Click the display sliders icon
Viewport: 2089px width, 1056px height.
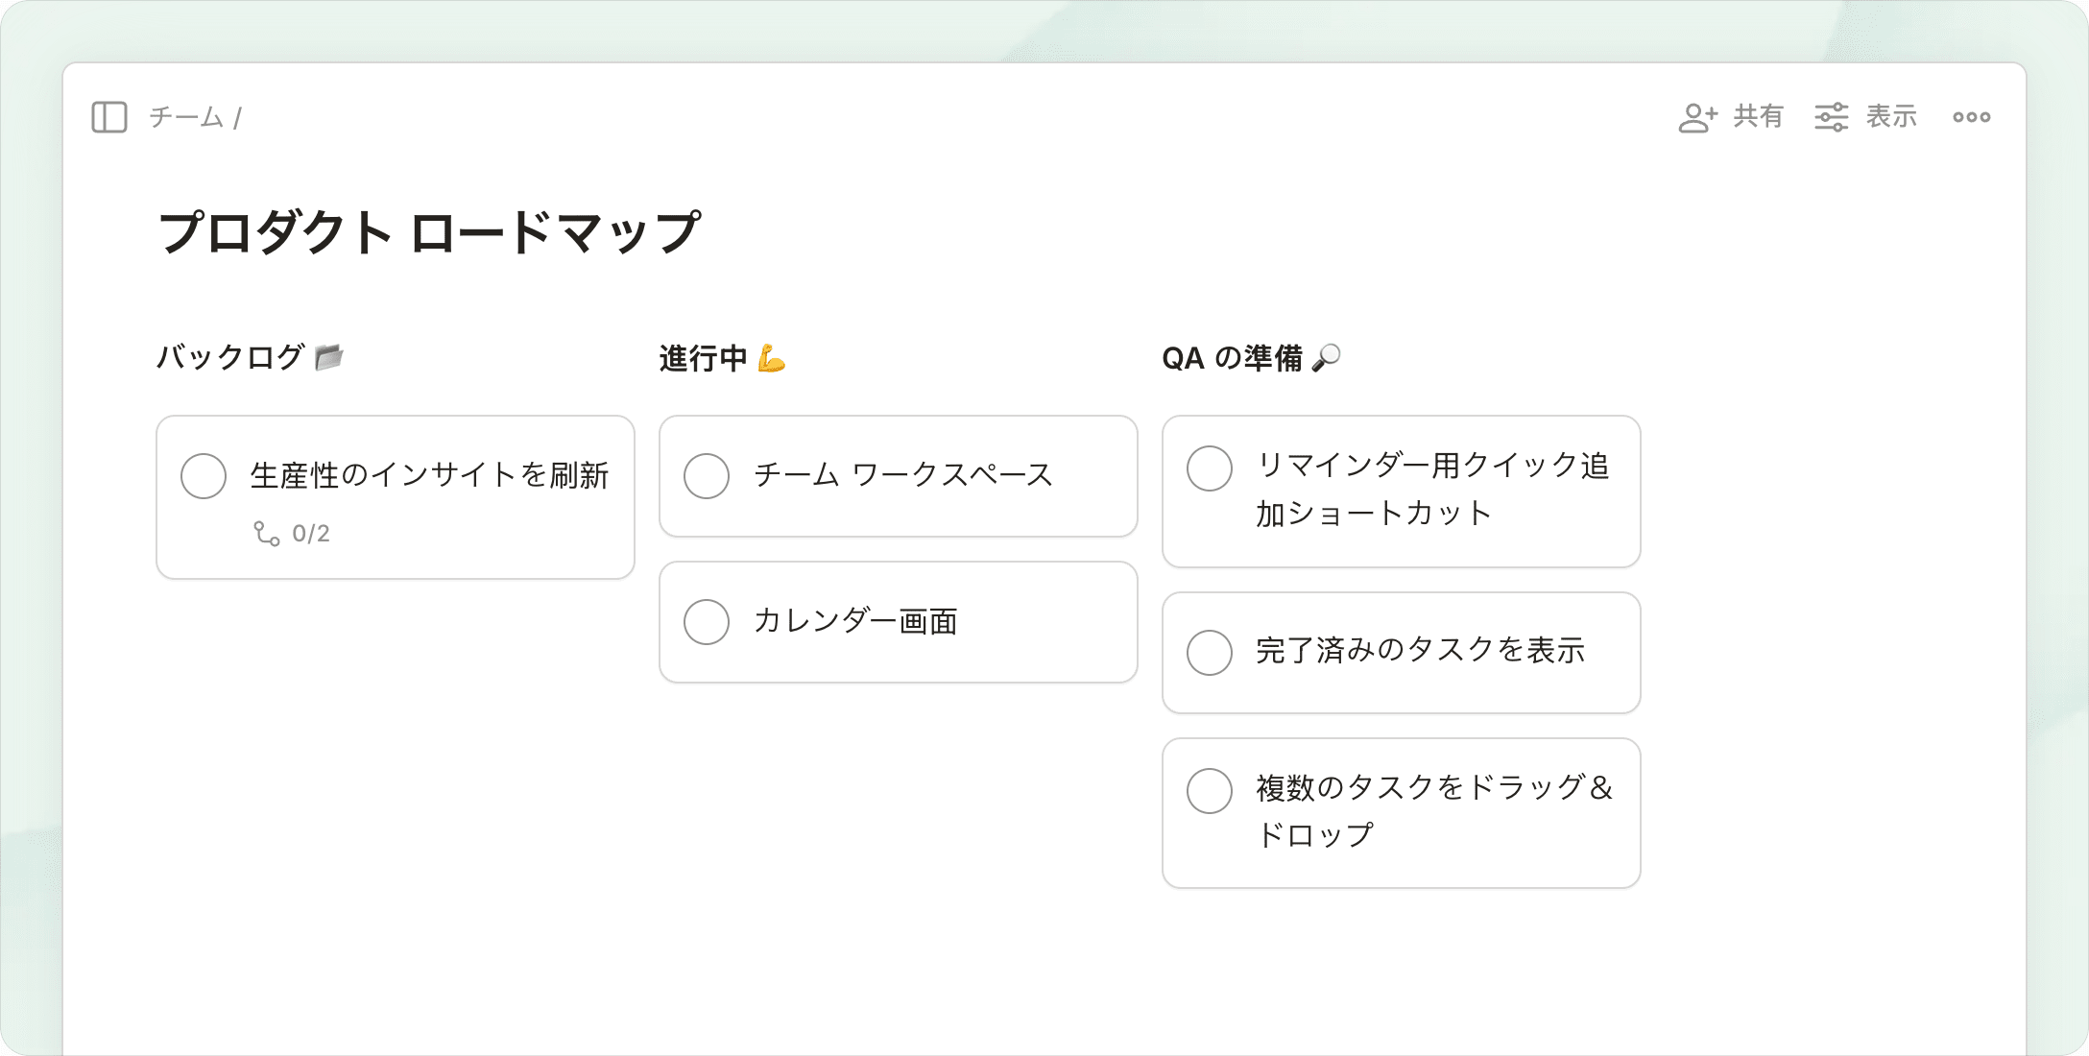[1831, 117]
